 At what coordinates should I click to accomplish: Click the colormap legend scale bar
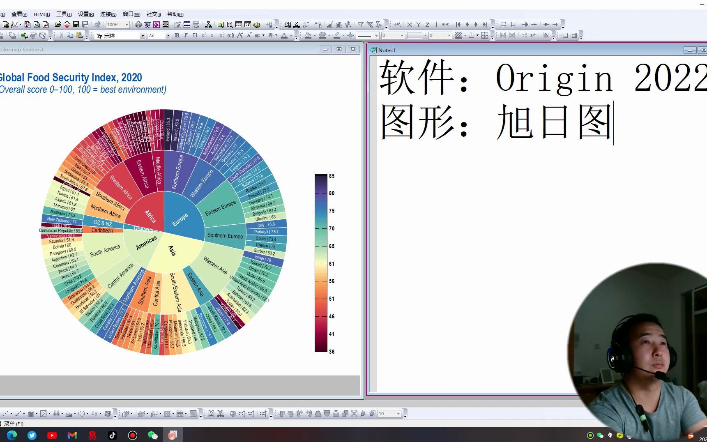click(x=321, y=263)
